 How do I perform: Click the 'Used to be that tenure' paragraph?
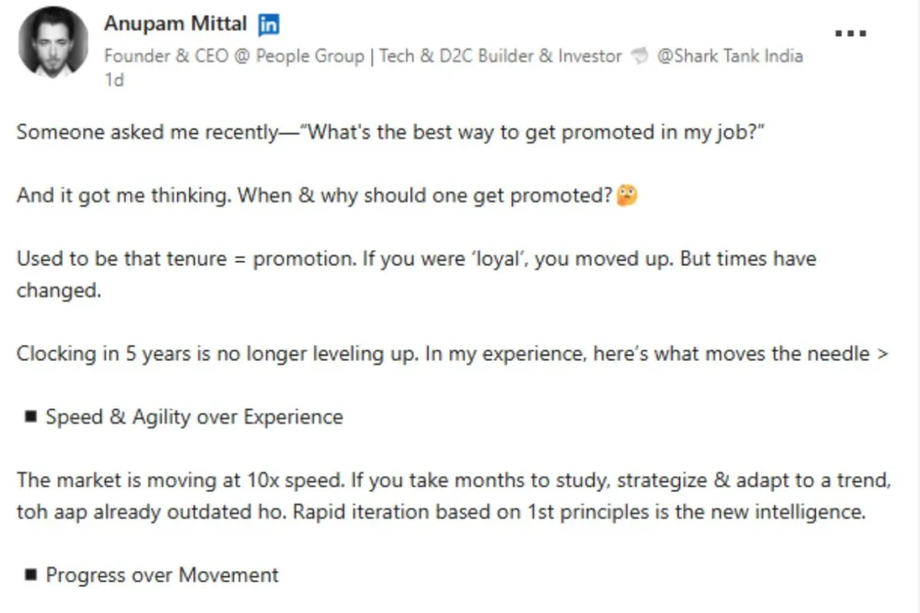click(417, 275)
